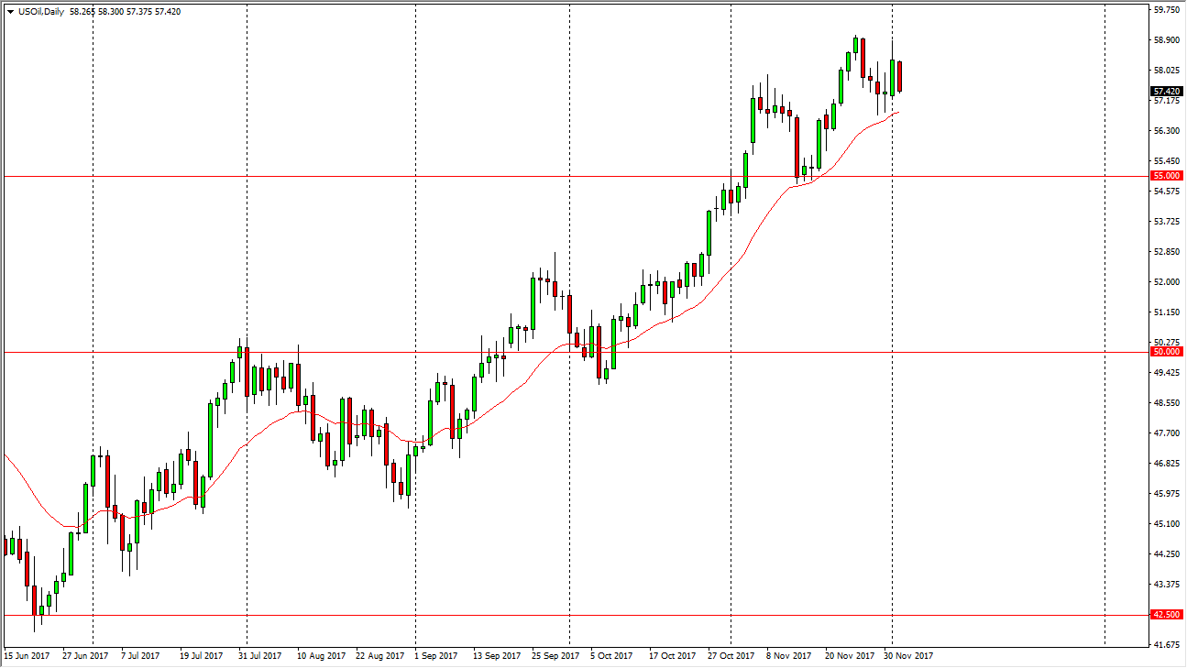Viewport: 1187px width, 668px height.
Task: Click the 48.550 price axis label
Action: 1166,403
